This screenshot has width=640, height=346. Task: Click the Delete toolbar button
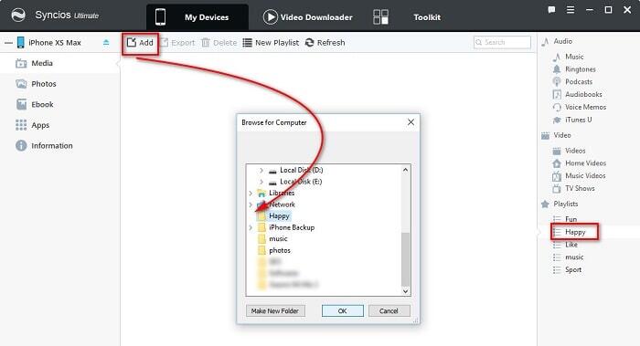[219, 43]
